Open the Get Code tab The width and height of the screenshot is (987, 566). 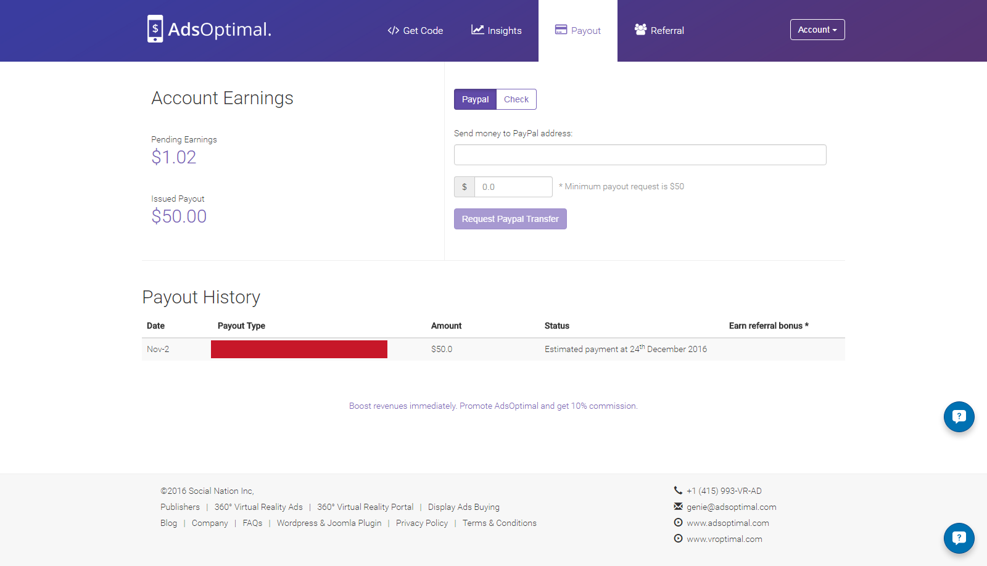(415, 31)
